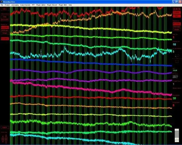The height and width of the screenshot is (145, 182).
Task: Click the green value 30 in the right panel
Action: click(x=174, y=98)
